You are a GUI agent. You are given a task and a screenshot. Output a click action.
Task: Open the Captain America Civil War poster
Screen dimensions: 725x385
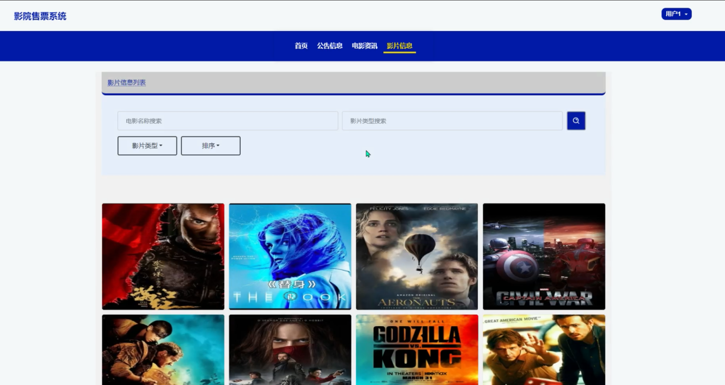point(544,256)
